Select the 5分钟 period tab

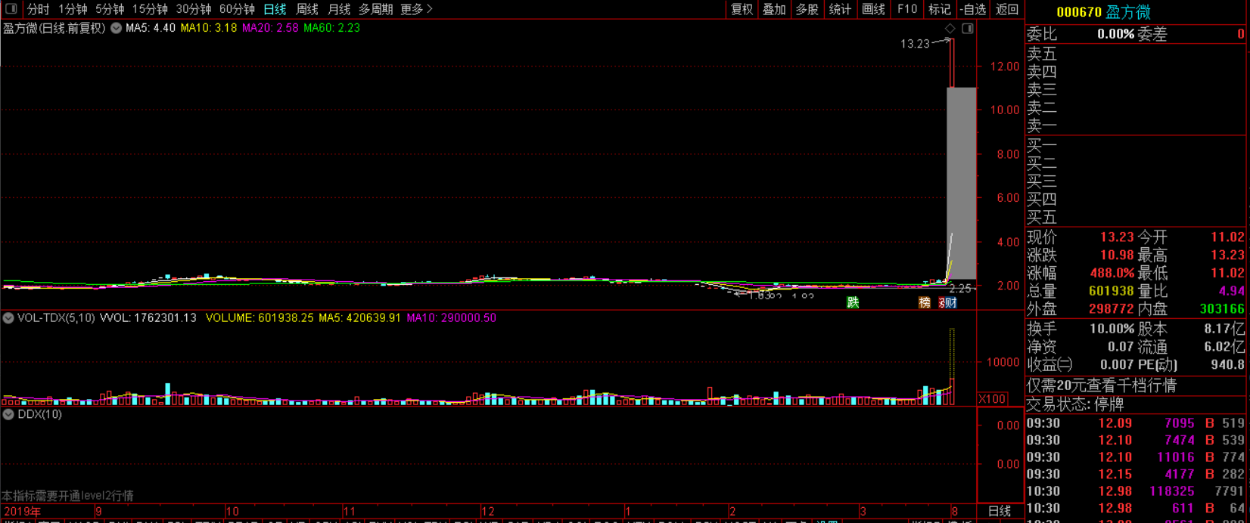[x=110, y=10]
